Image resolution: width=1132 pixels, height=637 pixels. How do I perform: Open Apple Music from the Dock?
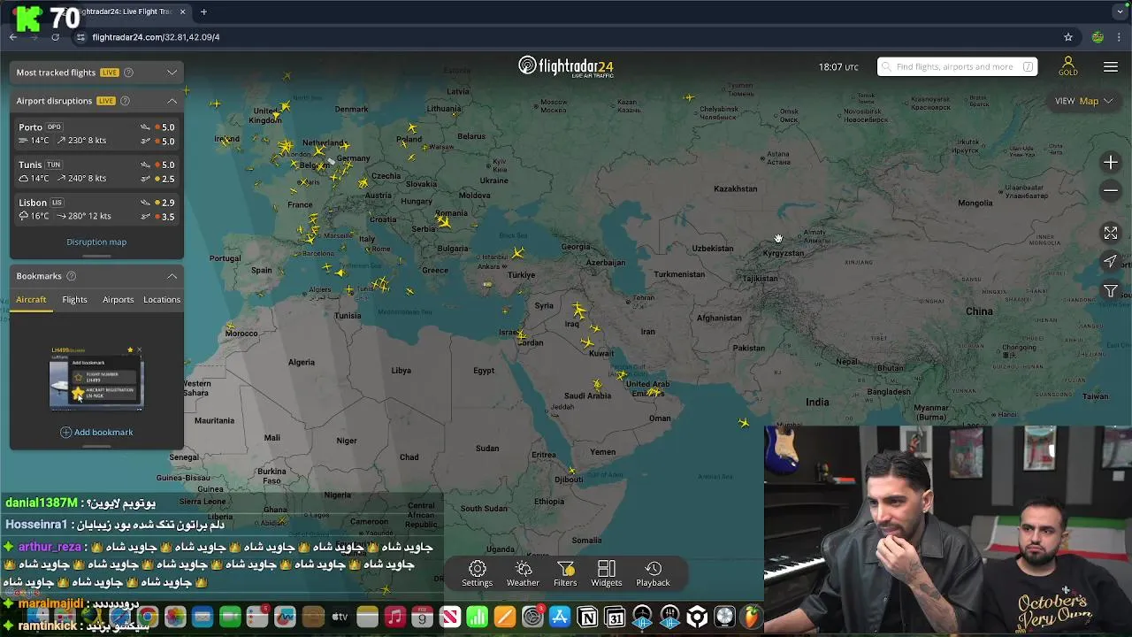(x=395, y=617)
